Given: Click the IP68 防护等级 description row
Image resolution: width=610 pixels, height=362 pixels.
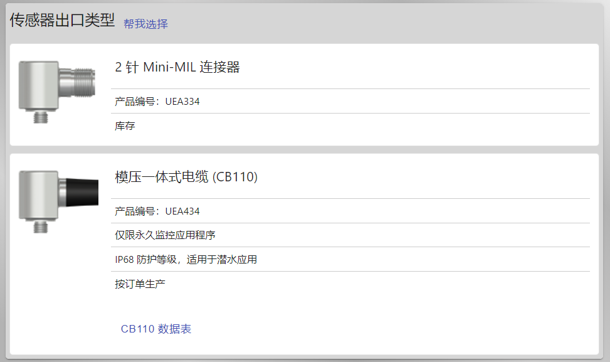Looking at the screenshot, I should [x=350, y=259].
